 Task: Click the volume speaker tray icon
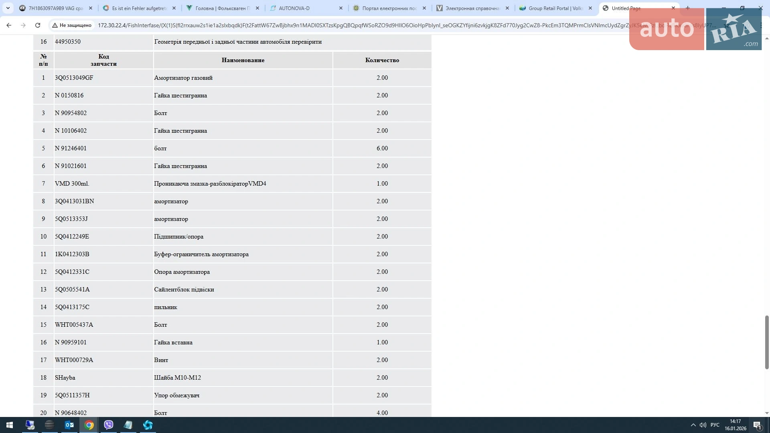(x=703, y=425)
